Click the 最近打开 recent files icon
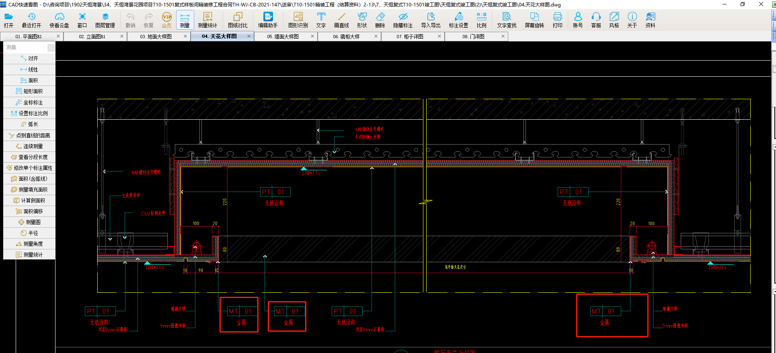The height and width of the screenshot is (353, 776). coord(31,20)
